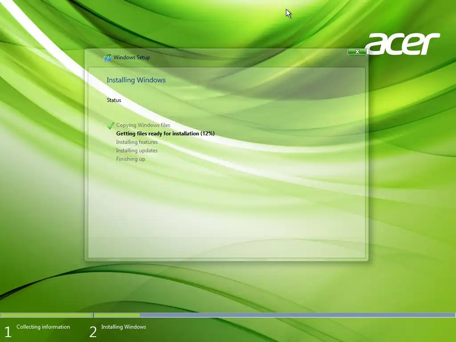Click the stage number 2
Viewport: 456px width, 342px height.
coord(93,332)
